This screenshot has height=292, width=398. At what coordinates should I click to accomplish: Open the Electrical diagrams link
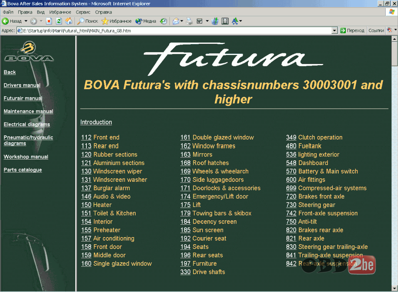(x=27, y=124)
